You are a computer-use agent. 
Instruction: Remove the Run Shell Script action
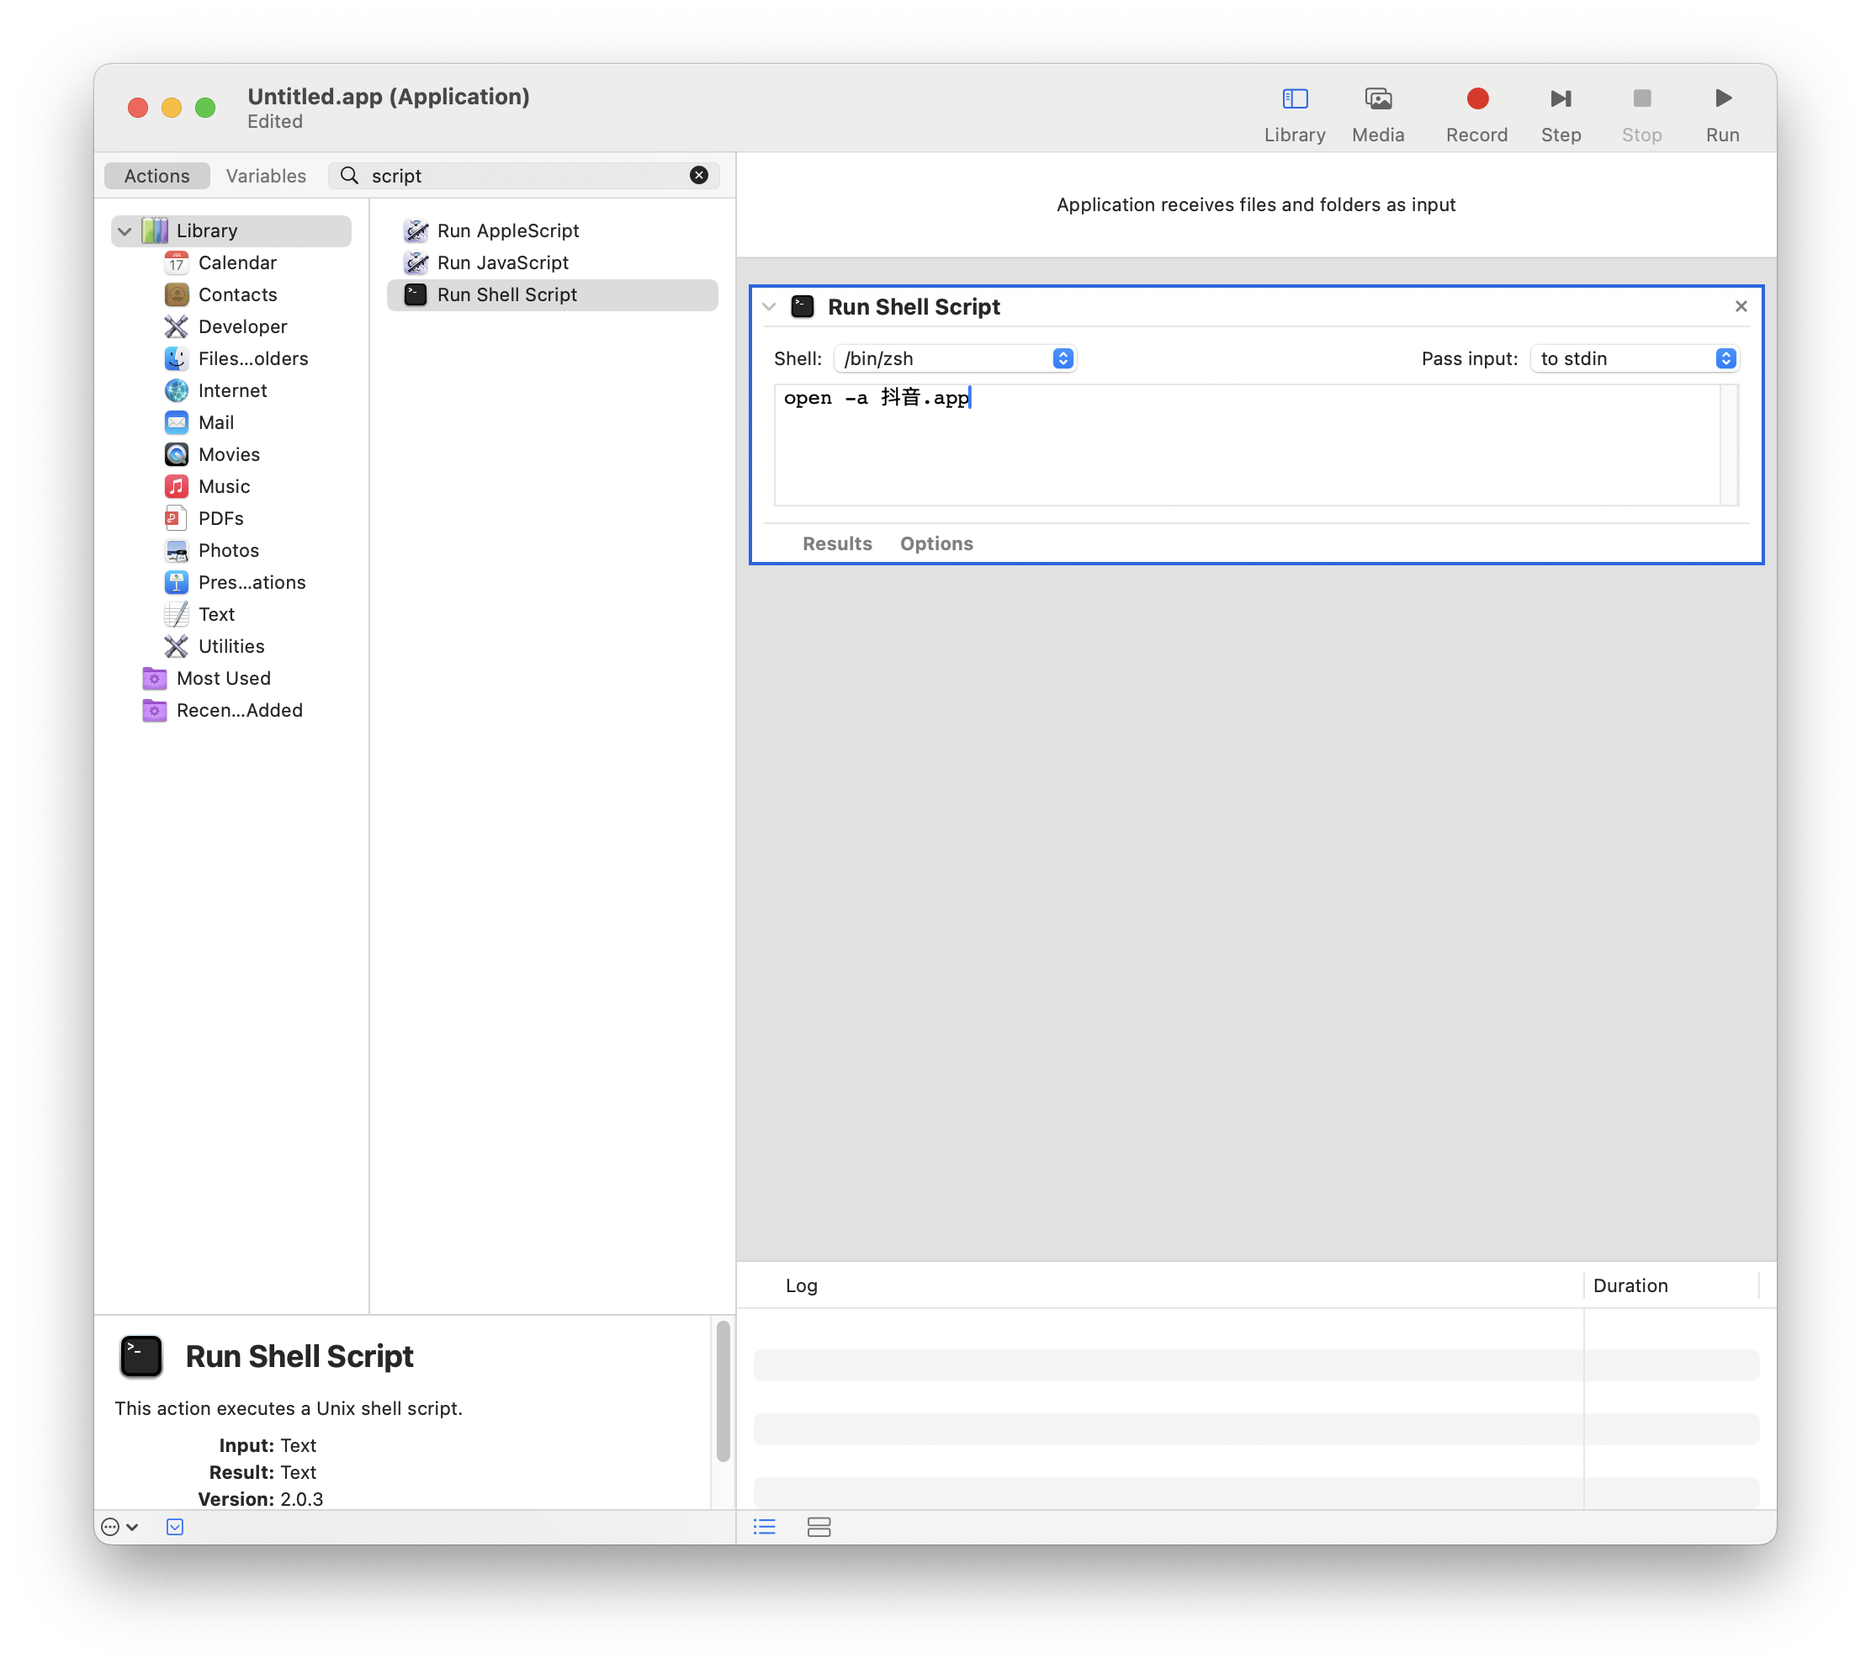(x=1740, y=306)
